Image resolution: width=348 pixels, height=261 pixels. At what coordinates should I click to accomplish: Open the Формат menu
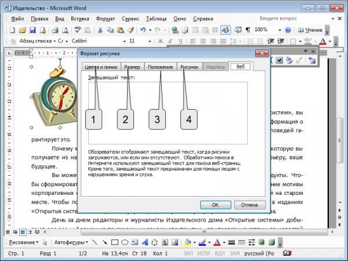[106, 19]
